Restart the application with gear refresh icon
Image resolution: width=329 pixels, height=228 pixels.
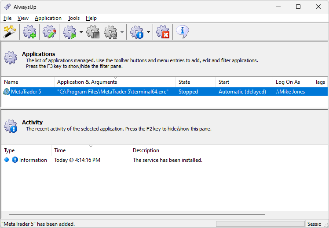pos(111,32)
